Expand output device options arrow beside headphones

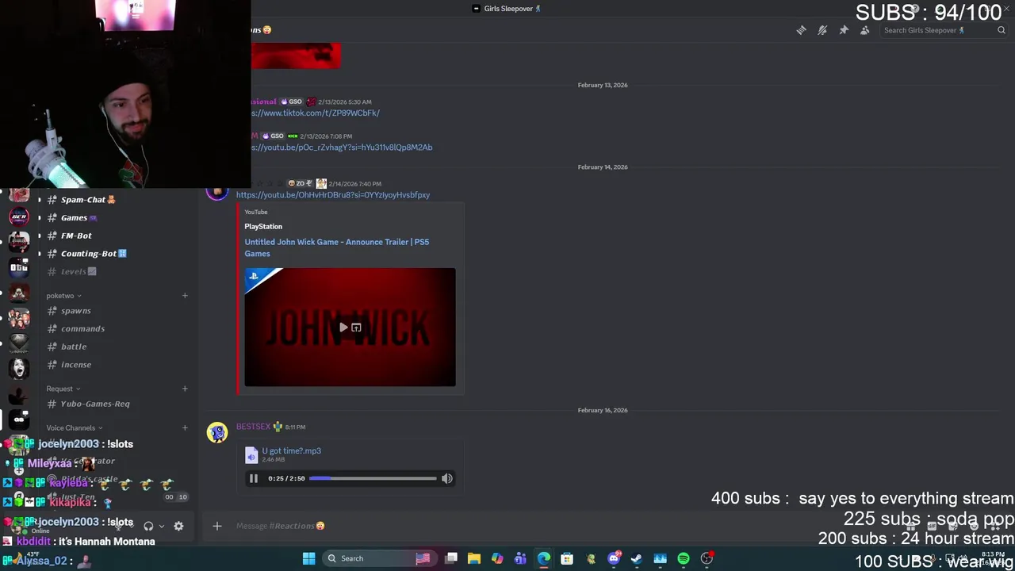tap(161, 526)
